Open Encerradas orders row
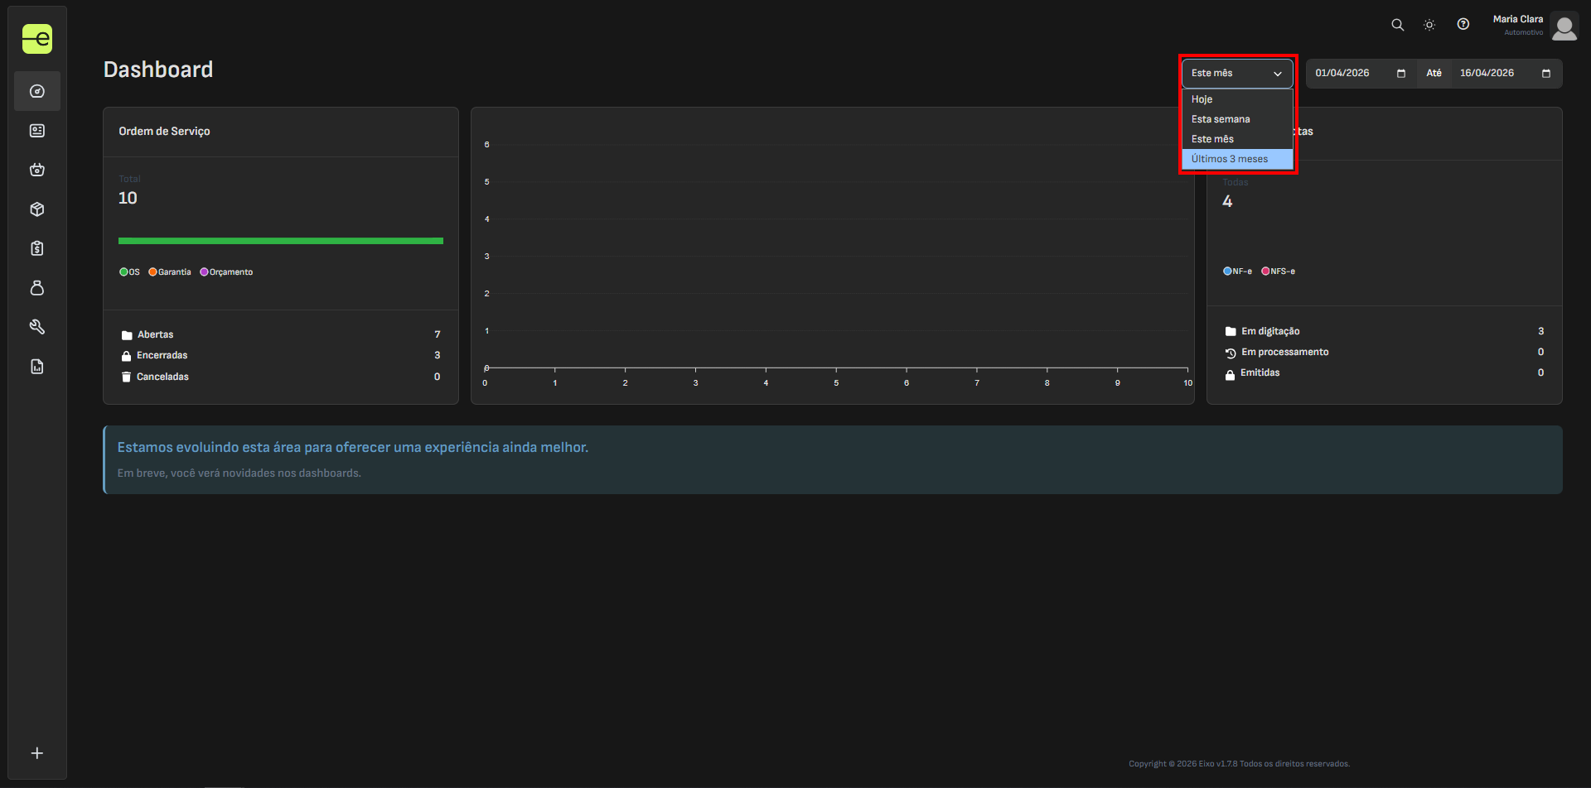1591x788 pixels. pos(281,356)
